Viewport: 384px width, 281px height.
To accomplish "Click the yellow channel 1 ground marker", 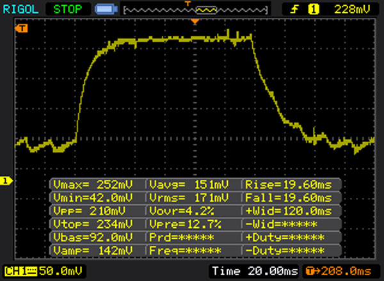I will tap(6, 181).
